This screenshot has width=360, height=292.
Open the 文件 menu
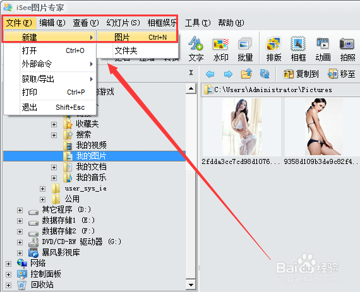(20, 23)
